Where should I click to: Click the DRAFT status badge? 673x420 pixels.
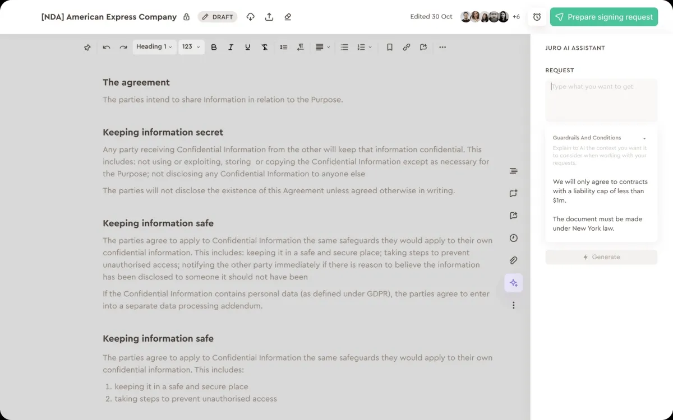(x=218, y=17)
